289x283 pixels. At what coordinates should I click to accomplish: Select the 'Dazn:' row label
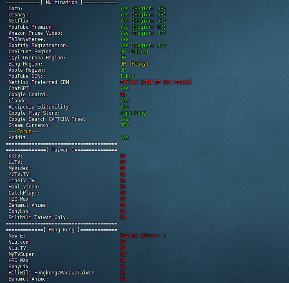coord(16,9)
